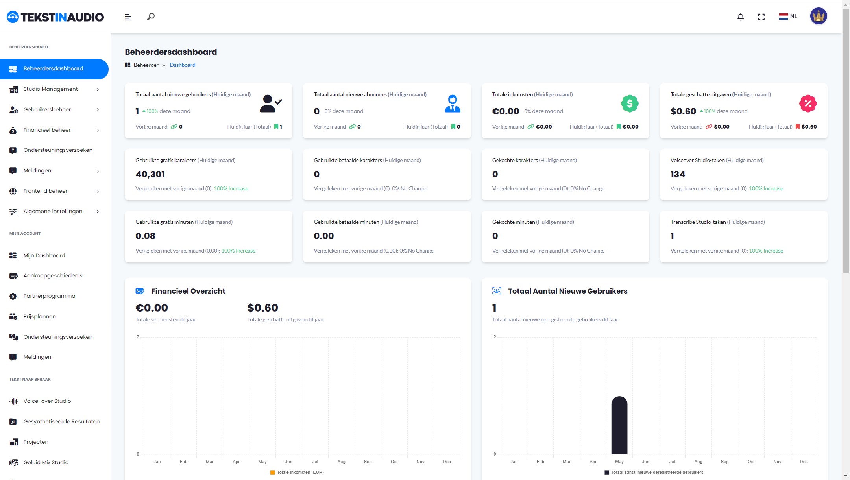
Task: Expand Frontend beheer chevron
Action: tap(98, 191)
